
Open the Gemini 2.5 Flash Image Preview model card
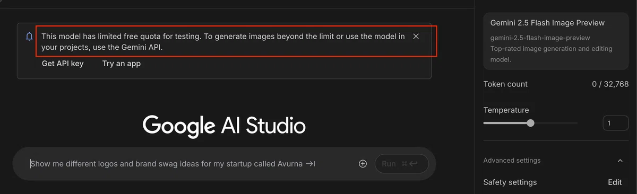556,41
